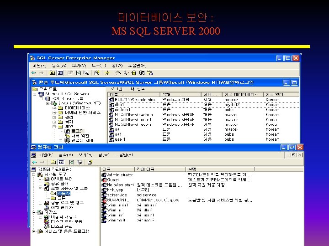The height and width of the screenshot is (246, 329).
Task: Select noUser1 login row
Action: (x=203, y=110)
